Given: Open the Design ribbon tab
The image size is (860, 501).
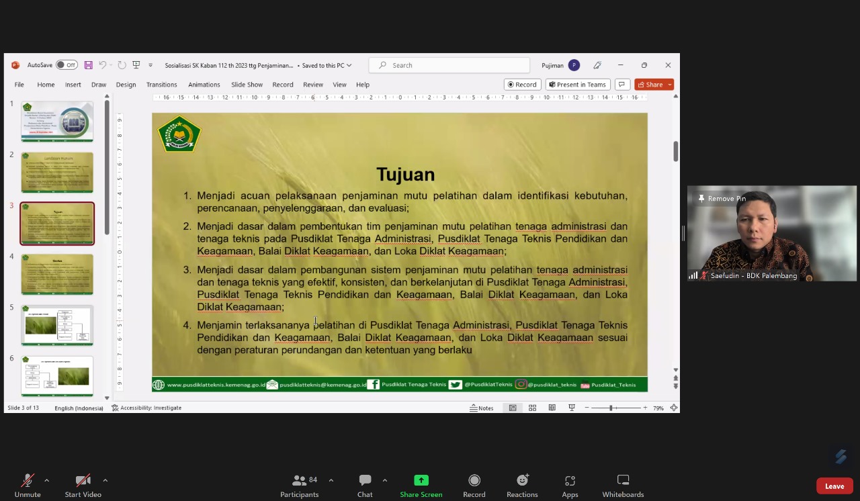Looking at the screenshot, I should pyautogui.click(x=126, y=85).
